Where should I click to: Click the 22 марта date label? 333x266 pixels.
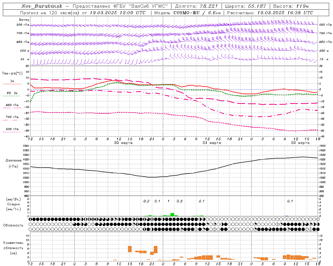click(300, 143)
